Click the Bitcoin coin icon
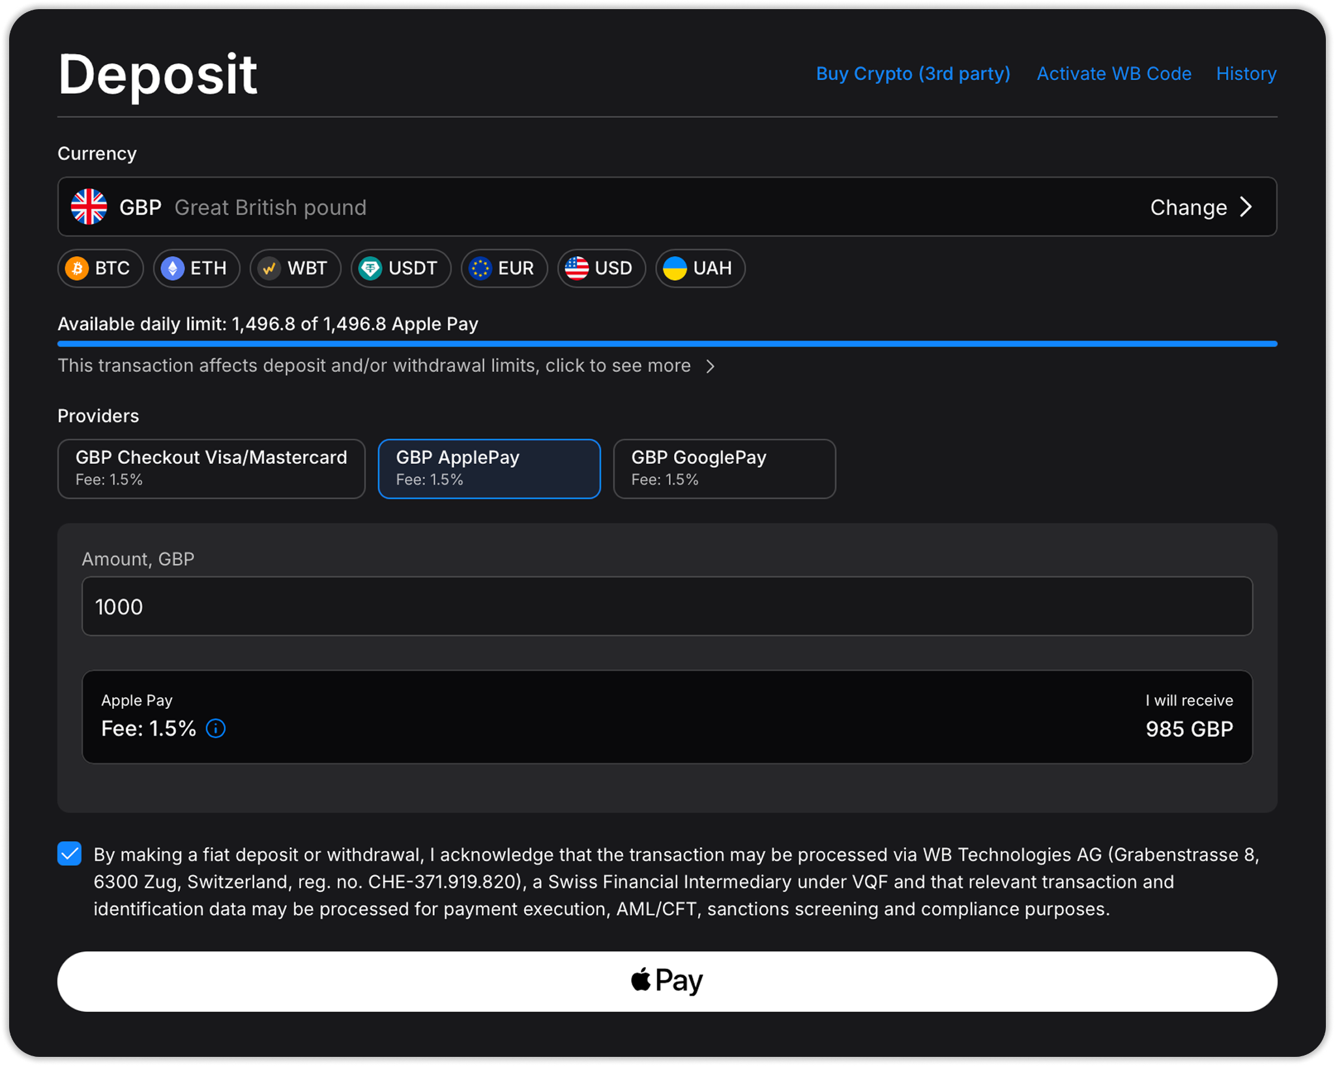Image resolution: width=1335 pixels, height=1066 pixels. [78, 268]
